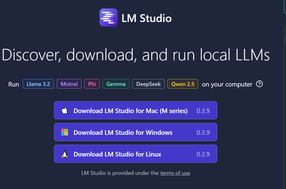
Task: Select the Phi model tag
Action: (x=92, y=84)
